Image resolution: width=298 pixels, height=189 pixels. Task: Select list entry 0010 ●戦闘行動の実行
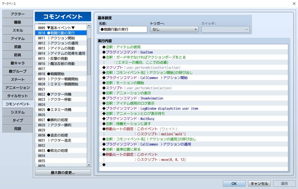click(x=61, y=33)
